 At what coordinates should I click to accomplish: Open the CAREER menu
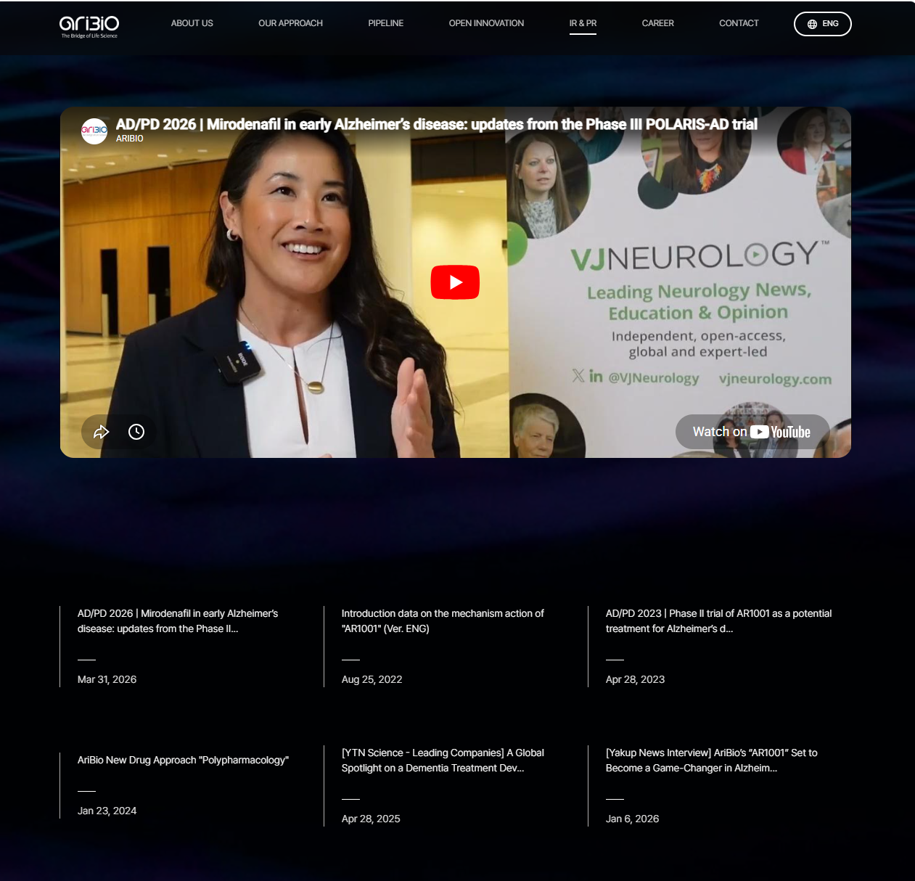(x=658, y=23)
